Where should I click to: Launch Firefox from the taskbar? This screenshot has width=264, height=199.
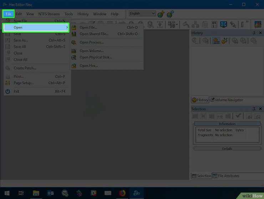122,193
